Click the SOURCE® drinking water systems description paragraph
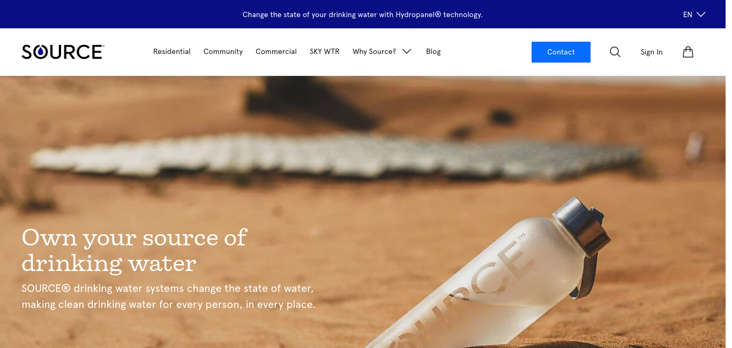Image resolution: width=732 pixels, height=348 pixels. click(x=168, y=296)
